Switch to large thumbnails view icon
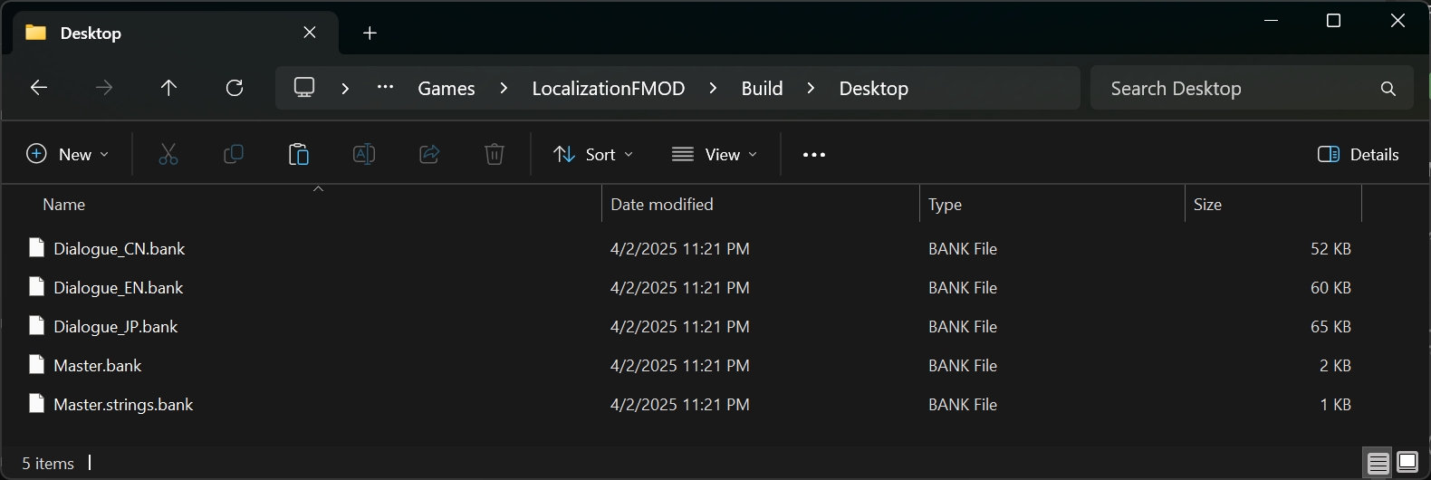 [1407, 464]
